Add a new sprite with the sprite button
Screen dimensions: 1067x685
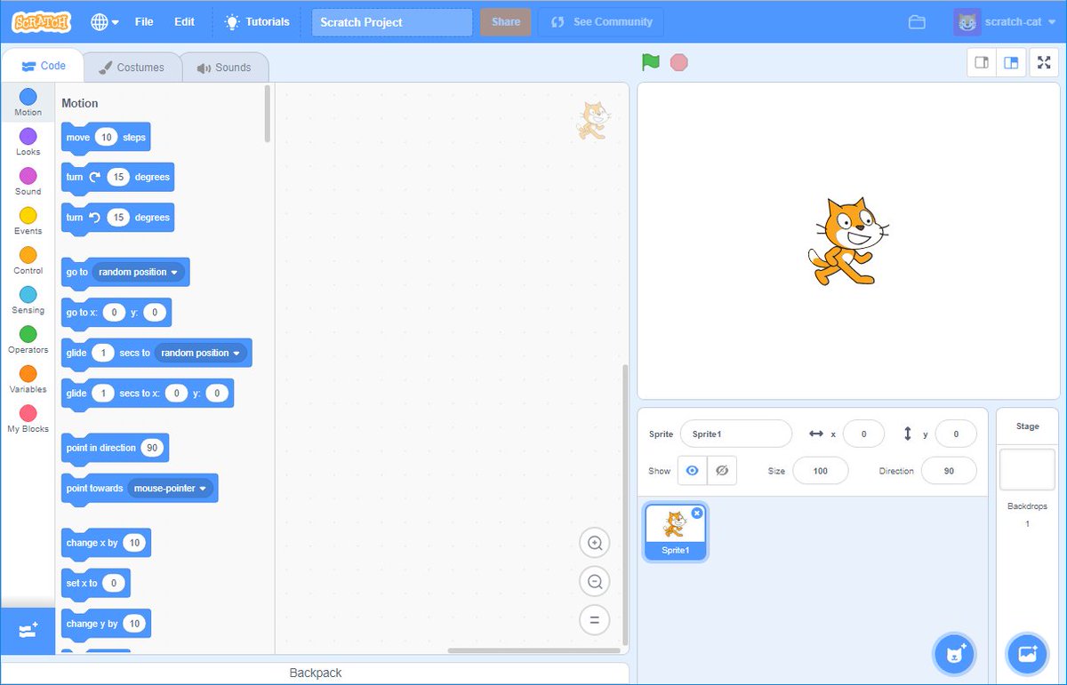pyautogui.click(x=954, y=654)
